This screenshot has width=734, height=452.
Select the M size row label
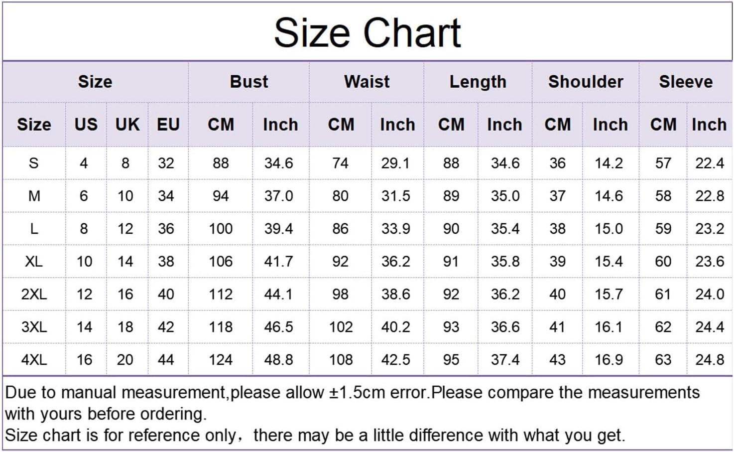coord(34,196)
